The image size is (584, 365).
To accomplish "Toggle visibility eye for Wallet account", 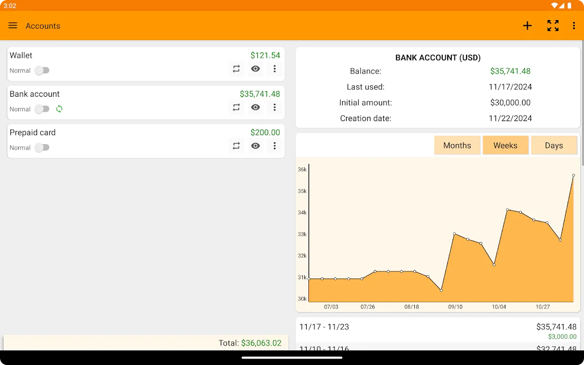I will (255, 69).
